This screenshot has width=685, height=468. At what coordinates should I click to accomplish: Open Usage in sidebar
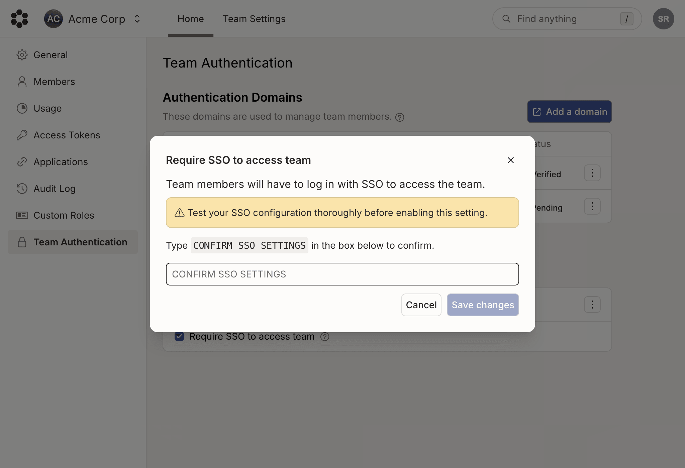click(73, 108)
